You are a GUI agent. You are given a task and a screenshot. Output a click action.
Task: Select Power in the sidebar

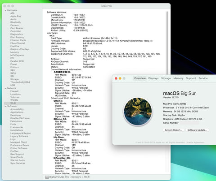[13, 64]
